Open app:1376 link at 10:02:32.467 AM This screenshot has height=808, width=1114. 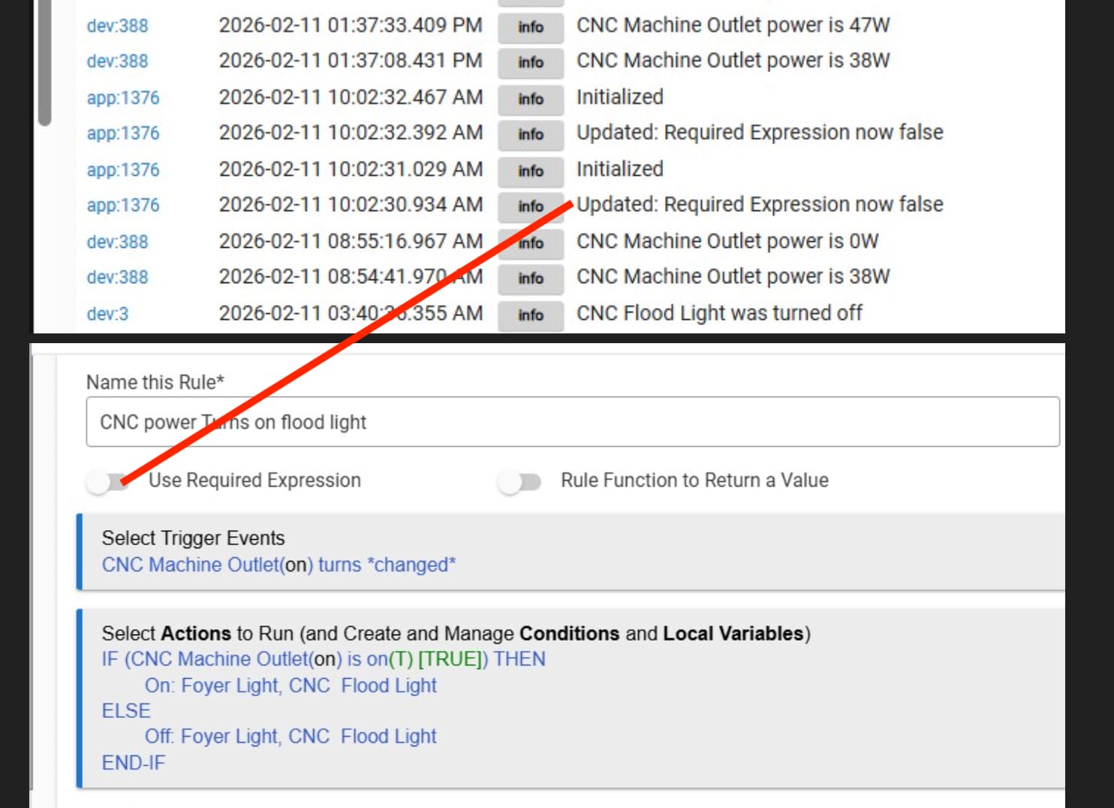[123, 98]
